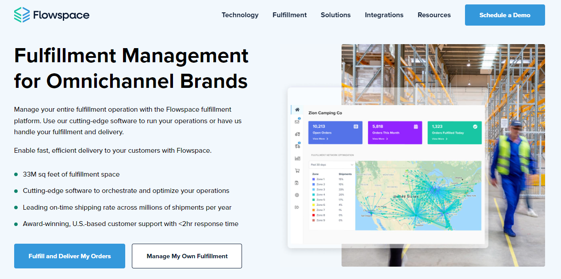
Task: Select the truck icon without notification badge
Action: pos(297,134)
